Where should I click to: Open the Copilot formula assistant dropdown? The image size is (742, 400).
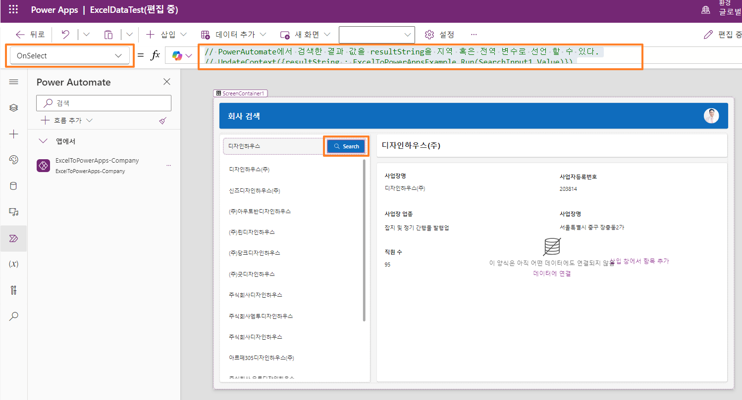pos(182,56)
